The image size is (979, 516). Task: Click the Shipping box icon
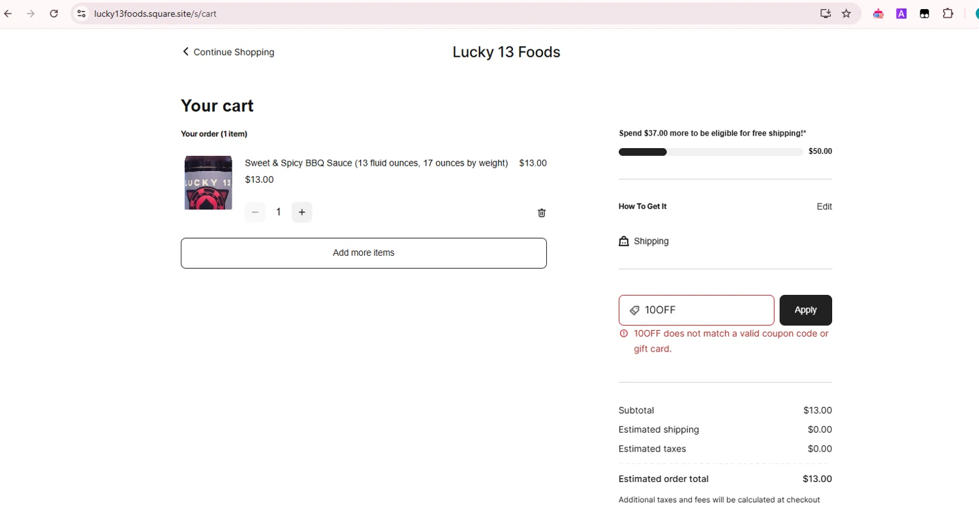[624, 241]
